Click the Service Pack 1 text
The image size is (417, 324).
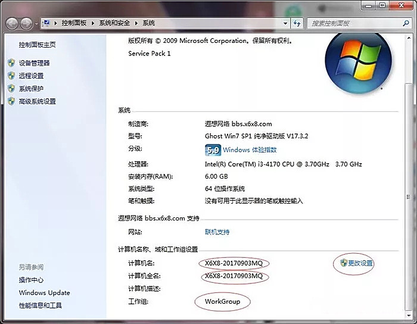tap(149, 54)
